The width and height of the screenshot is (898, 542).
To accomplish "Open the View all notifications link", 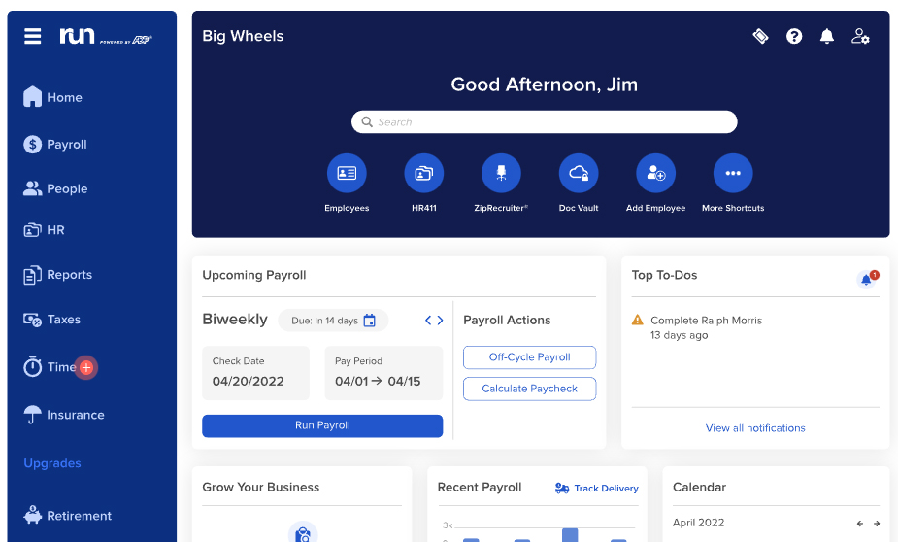I will [755, 427].
